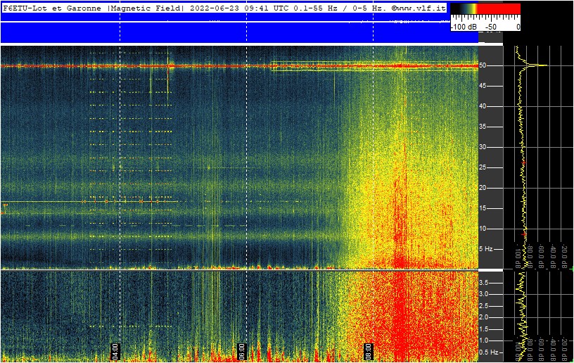Click the 0.5 Hz label on lower axis

tap(488, 352)
